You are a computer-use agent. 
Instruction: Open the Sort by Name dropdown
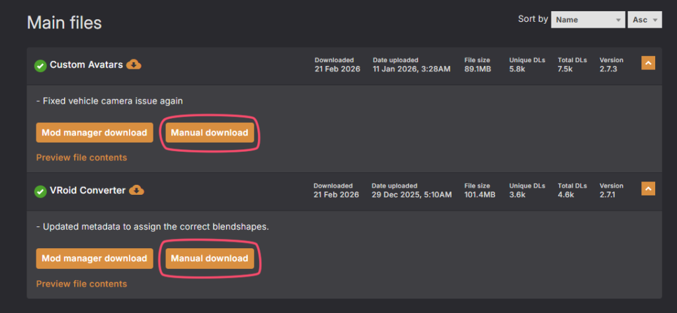click(x=588, y=20)
